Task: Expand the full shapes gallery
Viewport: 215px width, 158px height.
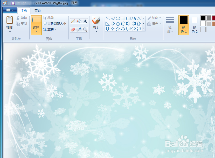Action: click(144, 29)
